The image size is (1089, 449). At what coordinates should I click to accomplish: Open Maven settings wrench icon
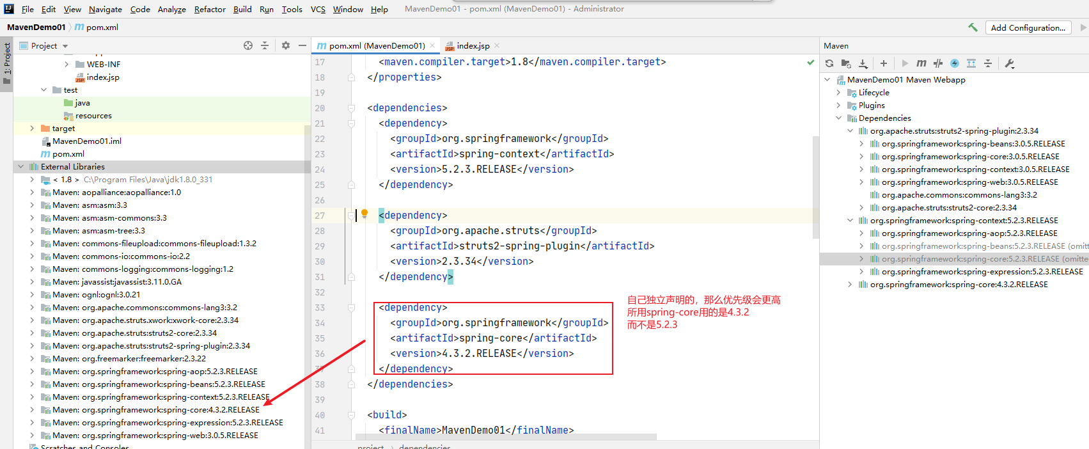[1010, 63]
